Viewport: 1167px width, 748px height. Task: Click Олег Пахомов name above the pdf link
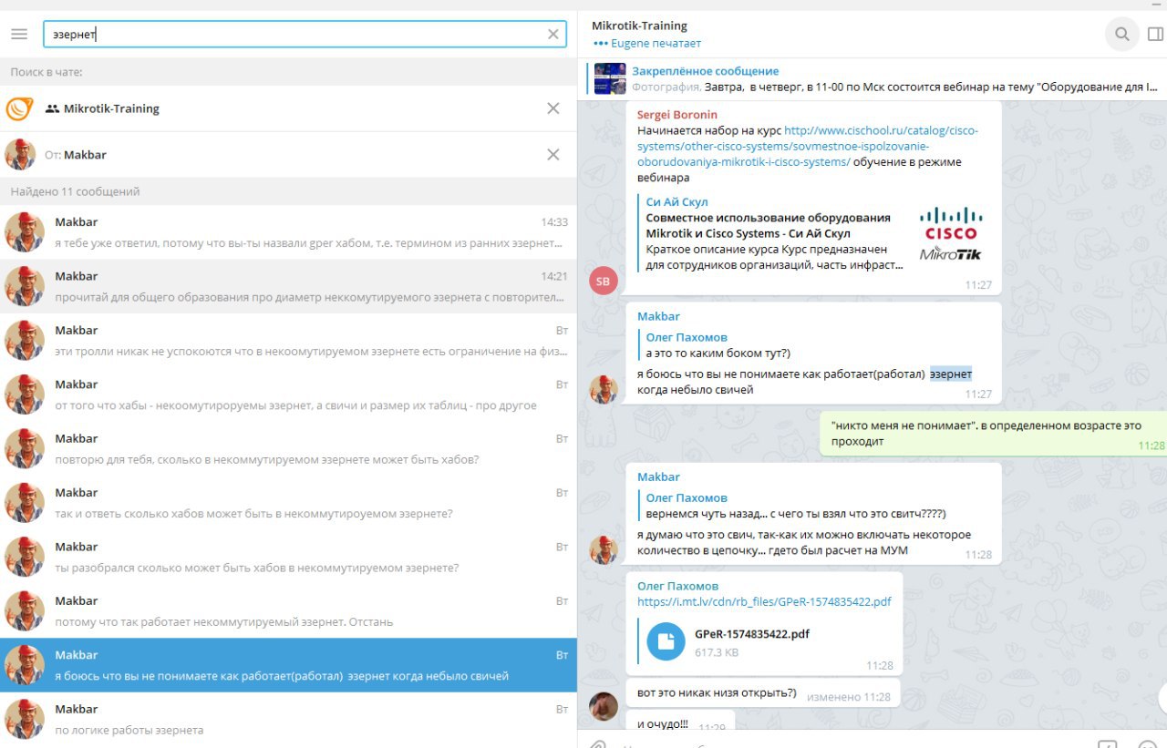[677, 586]
